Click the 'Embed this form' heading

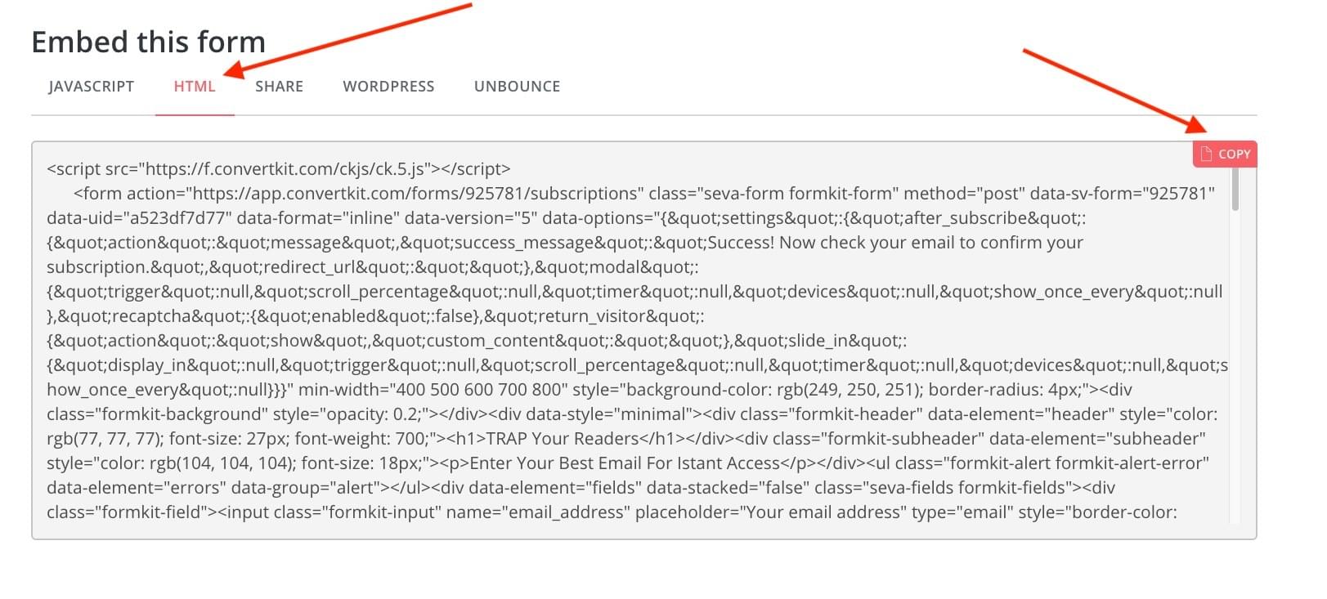coord(148,42)
